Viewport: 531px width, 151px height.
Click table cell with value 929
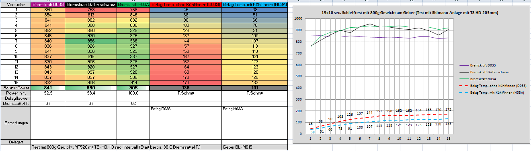click(133, 51)
